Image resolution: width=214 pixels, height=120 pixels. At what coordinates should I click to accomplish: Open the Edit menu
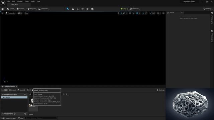coord(13,1)
